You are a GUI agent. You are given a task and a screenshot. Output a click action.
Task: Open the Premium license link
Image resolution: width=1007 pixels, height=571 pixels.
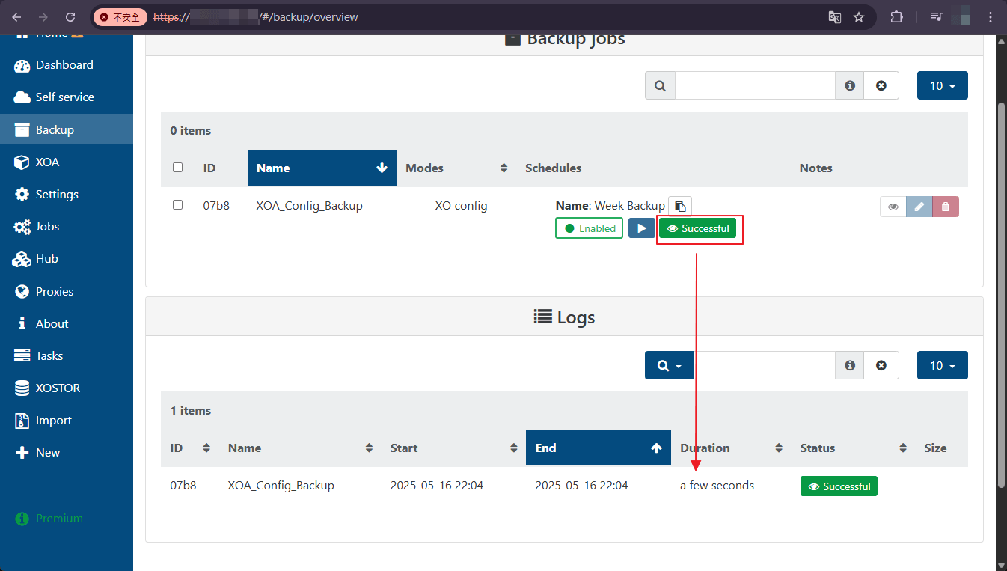coord(49,518)
